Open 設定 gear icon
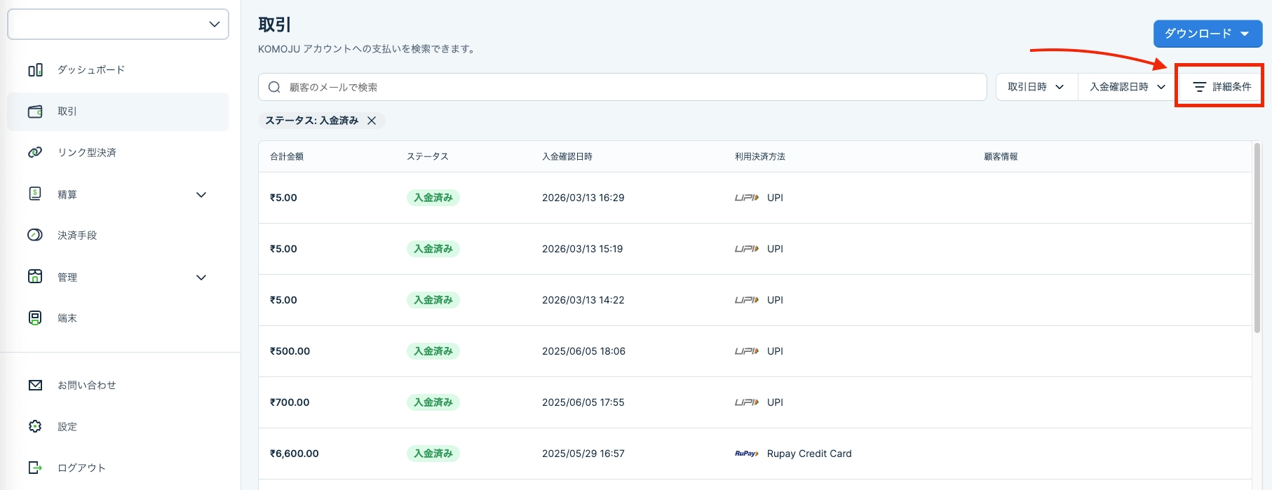 click(x=35, y=426)
